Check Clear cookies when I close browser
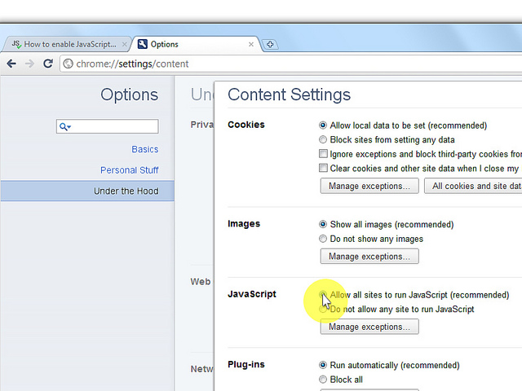522x391 pixels. point(324,169)
